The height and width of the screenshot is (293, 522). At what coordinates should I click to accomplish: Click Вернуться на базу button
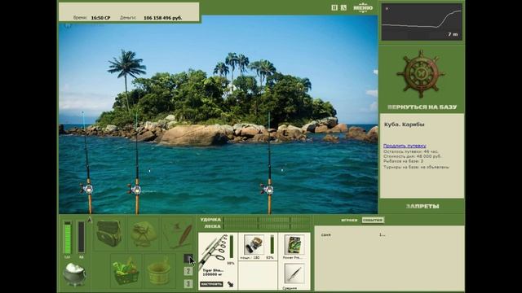coord(422,107)
